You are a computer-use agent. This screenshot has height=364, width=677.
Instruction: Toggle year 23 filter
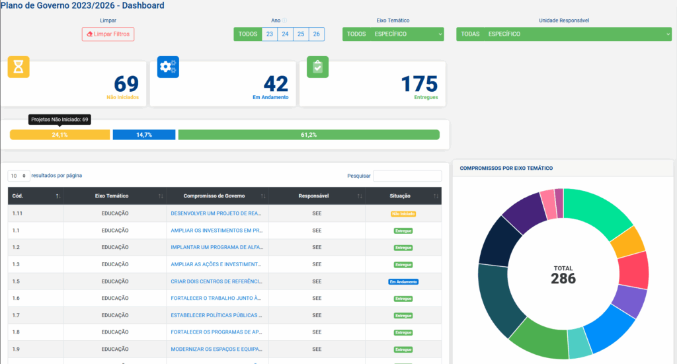click(270, 34)
